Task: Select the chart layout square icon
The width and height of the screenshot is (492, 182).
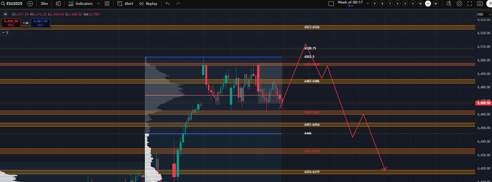Action: click(331, 4)
